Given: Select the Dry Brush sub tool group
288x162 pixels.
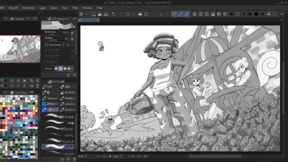Looking at the screenshot, I should 68,93.
